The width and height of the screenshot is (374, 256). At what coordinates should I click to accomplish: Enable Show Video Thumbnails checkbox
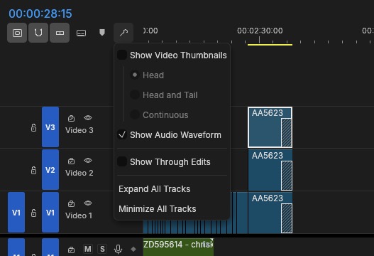(122, 55)
